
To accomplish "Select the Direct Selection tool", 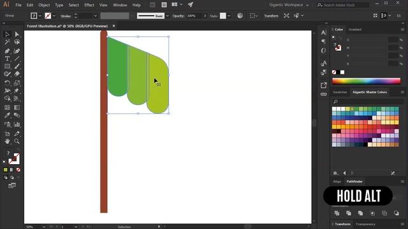I will tap(17, 34).
